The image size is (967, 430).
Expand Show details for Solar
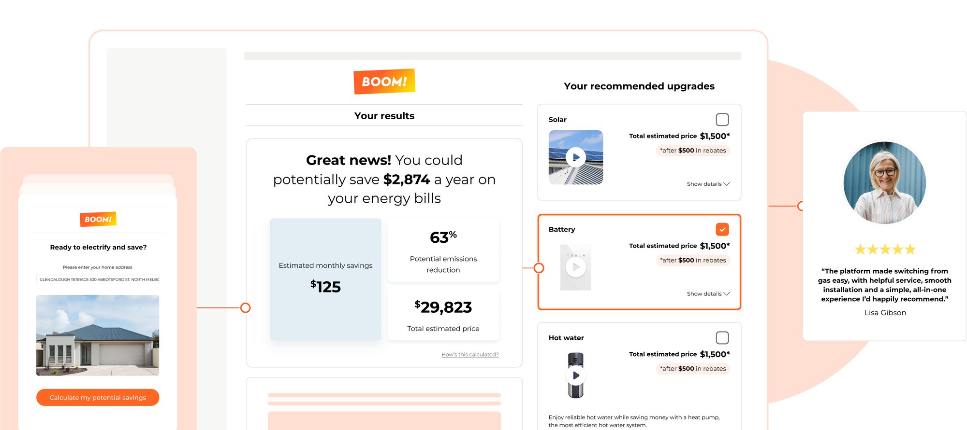point(708,184)
